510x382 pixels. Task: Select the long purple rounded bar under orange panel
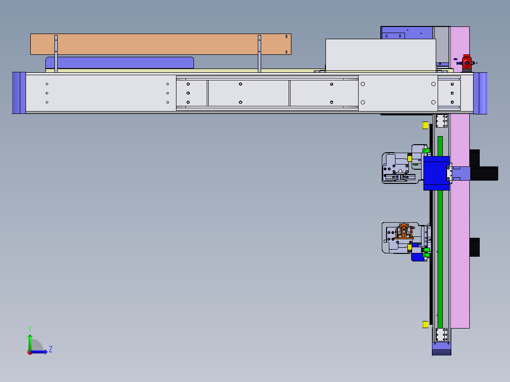120,63
